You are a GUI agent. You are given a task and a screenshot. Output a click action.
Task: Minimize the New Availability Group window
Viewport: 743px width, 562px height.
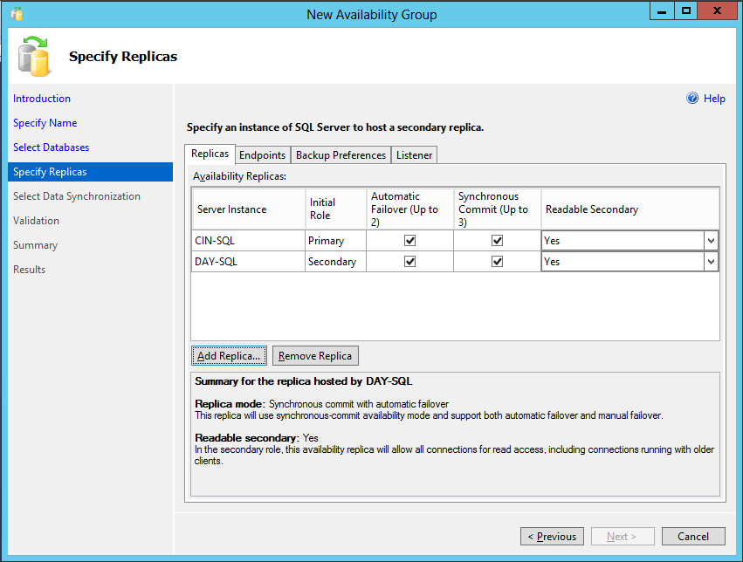click(x=662, y=10)
